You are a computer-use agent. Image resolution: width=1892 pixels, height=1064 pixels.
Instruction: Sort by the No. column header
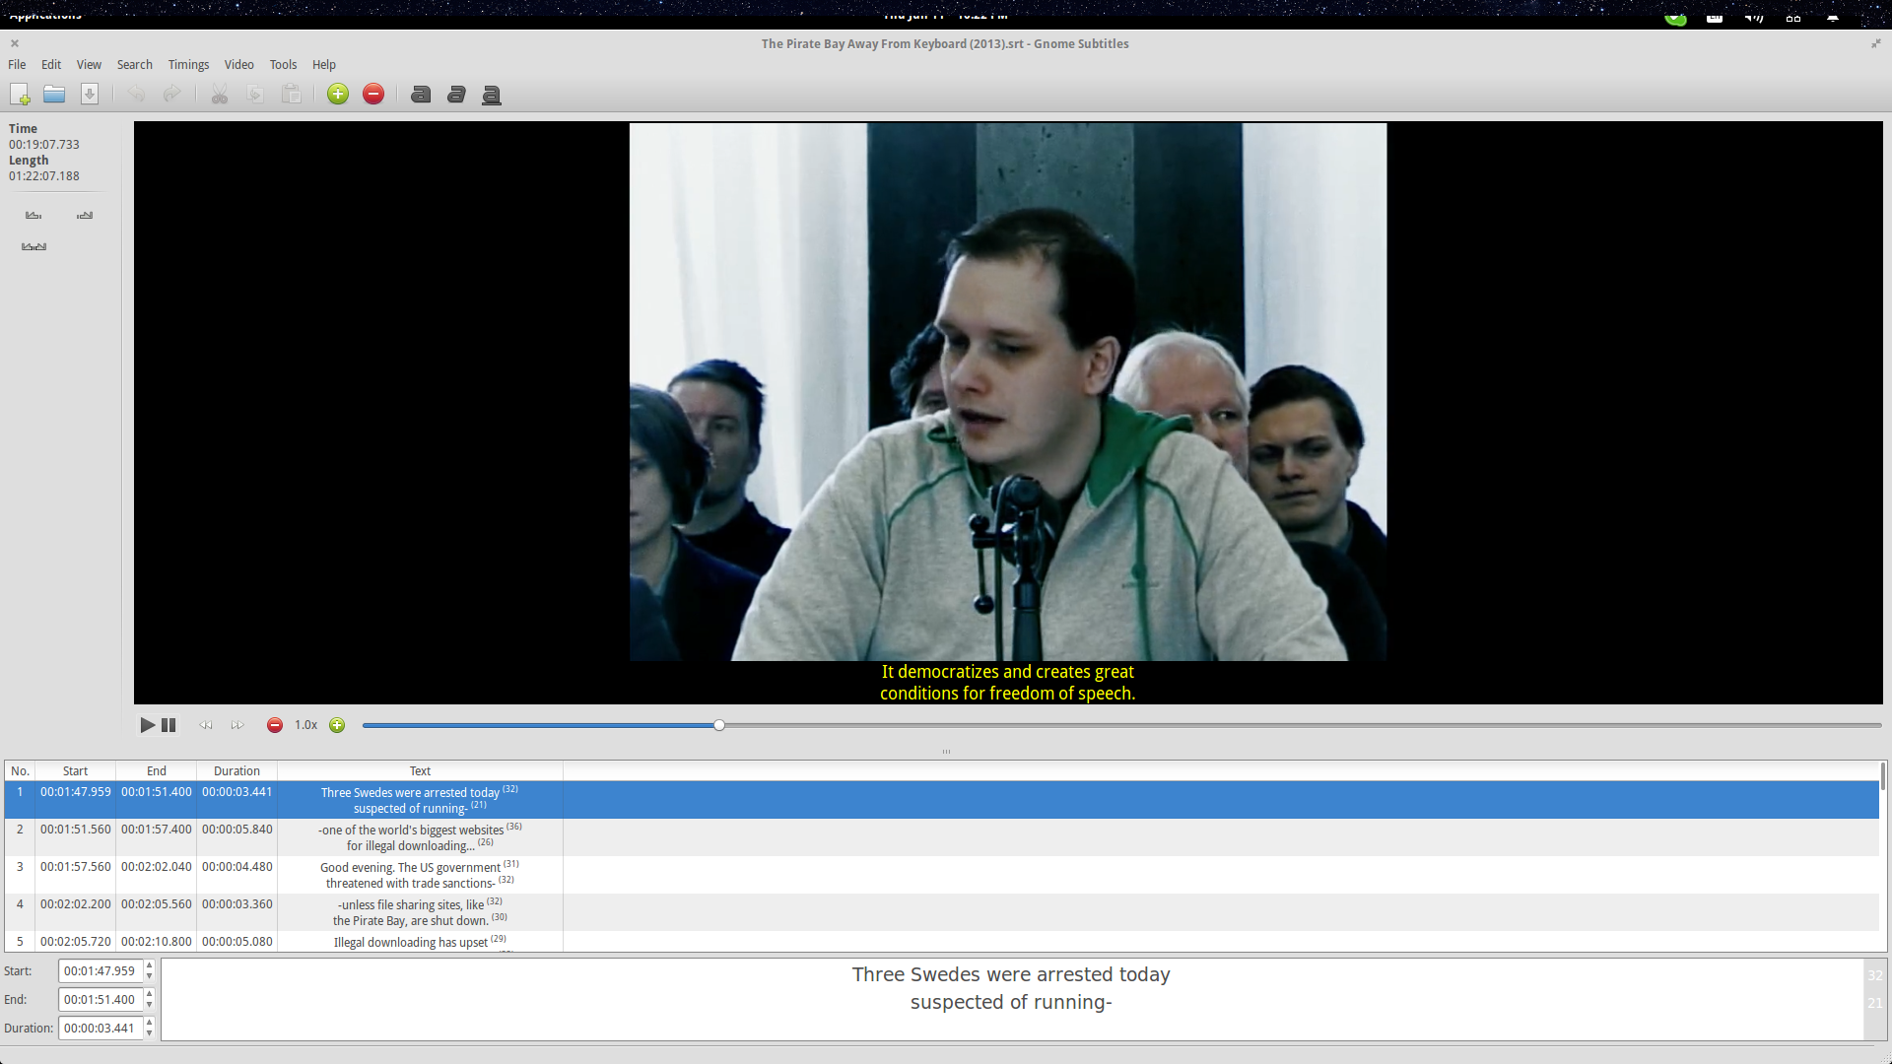pyautogui.click(x=20, y=771)
